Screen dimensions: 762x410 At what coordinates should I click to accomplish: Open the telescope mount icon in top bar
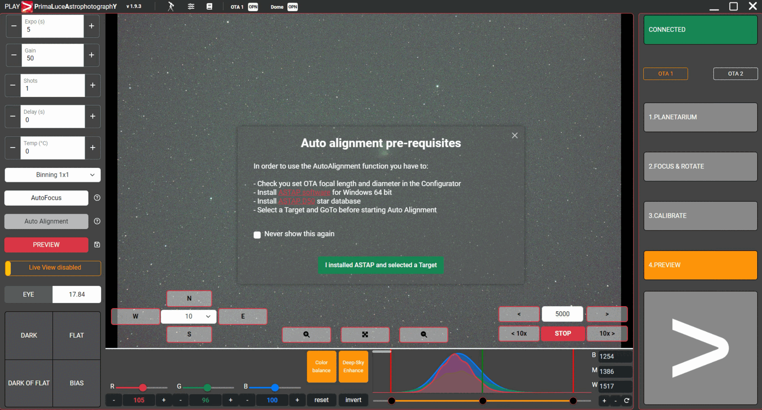tap(171, 6)
